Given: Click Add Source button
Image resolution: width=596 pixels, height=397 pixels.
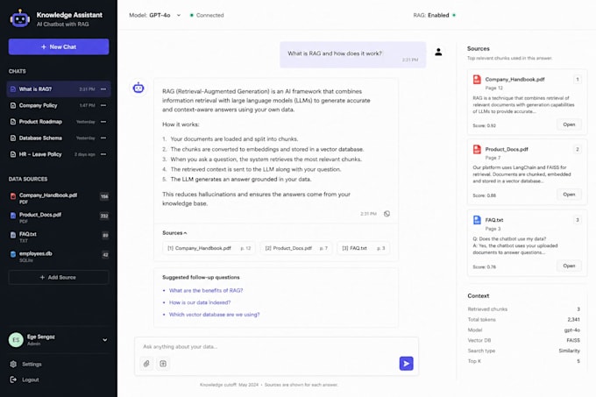Looking at the screenshot, I should (59, 277).
